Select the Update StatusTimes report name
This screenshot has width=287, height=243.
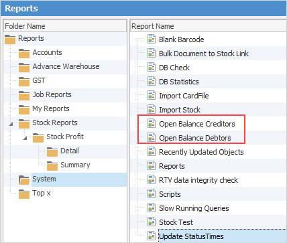click(x=191, y=236)
